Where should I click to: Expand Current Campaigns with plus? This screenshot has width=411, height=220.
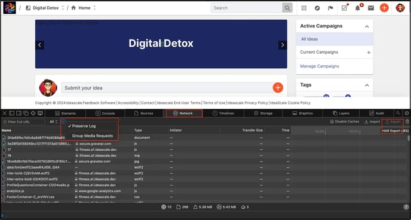coord(369,53)
